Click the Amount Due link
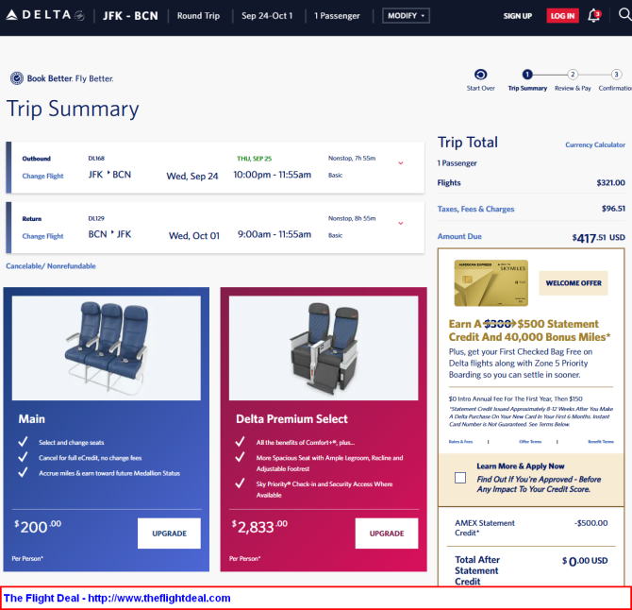 point(459,236)
